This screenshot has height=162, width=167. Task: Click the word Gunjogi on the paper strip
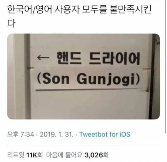coord(107,79)
